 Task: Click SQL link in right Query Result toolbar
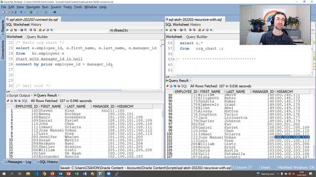point(184,86)
